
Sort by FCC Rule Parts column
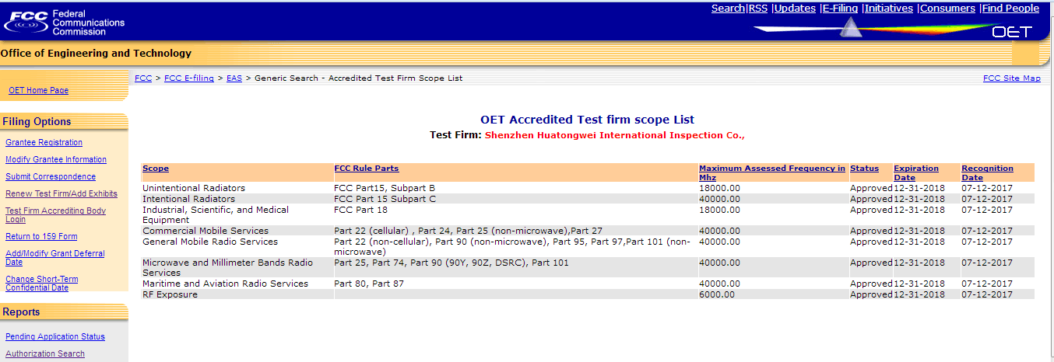[x=366, y=169]
